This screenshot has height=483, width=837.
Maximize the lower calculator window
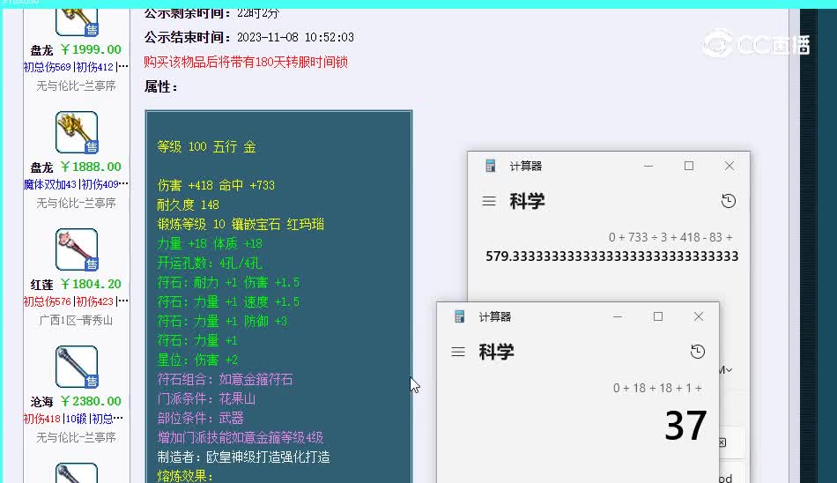pos(658,316)
